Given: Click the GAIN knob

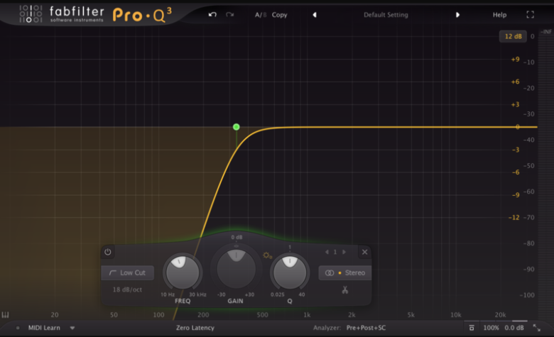Looking at the screenshot, I should point(236,269).
